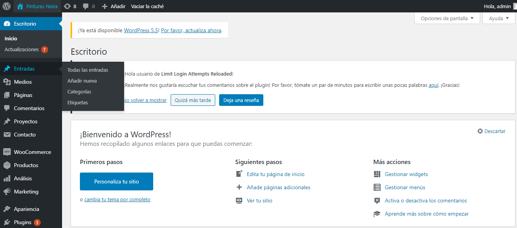Click the Deja una reseña button

pos(241,100)
